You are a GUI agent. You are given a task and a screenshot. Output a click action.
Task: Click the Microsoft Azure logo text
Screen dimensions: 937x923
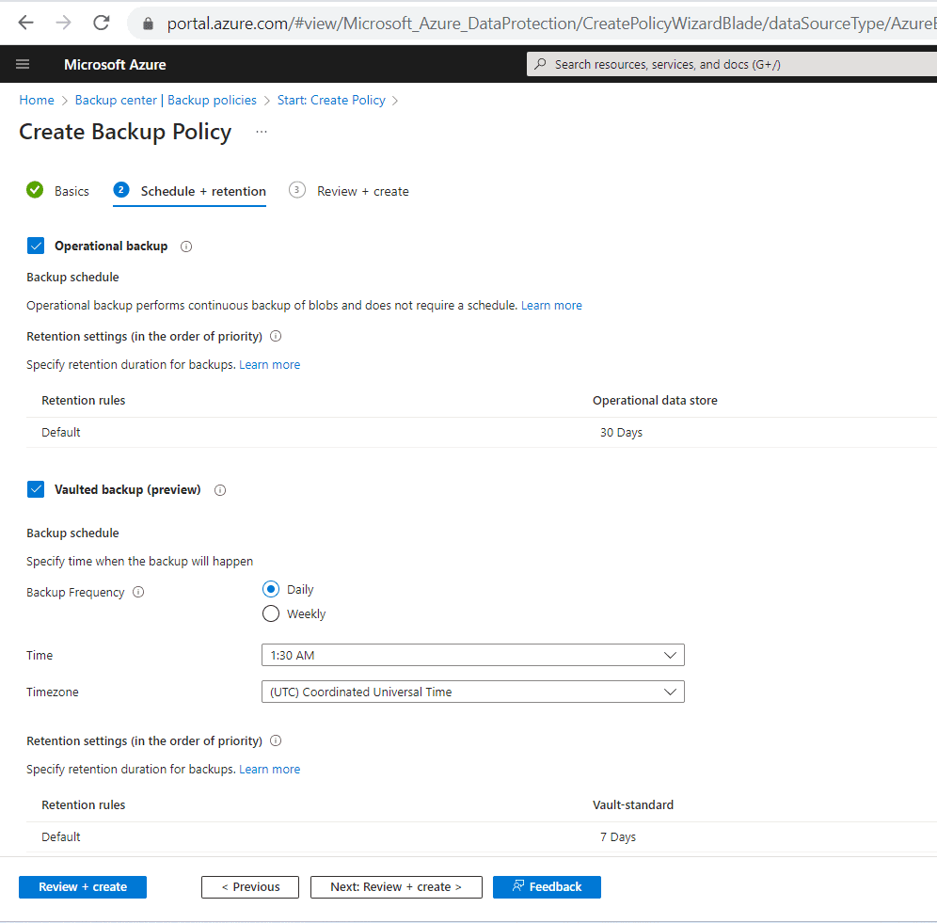pyautogui.click(x=115, y=65)
